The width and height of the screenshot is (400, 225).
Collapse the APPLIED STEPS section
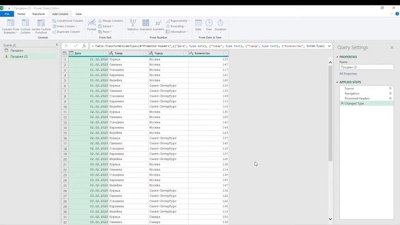click(x=337, y=82)
